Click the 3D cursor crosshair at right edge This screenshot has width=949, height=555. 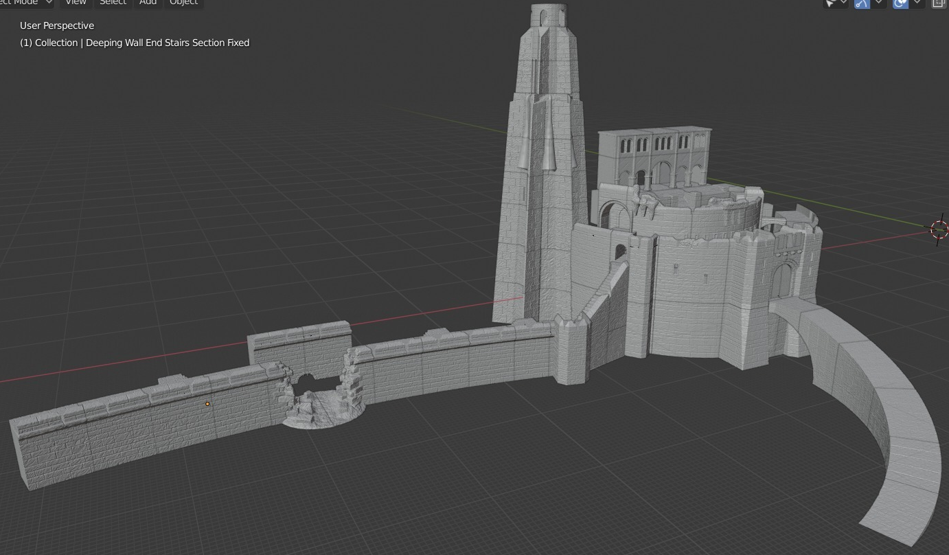[938, 229]
